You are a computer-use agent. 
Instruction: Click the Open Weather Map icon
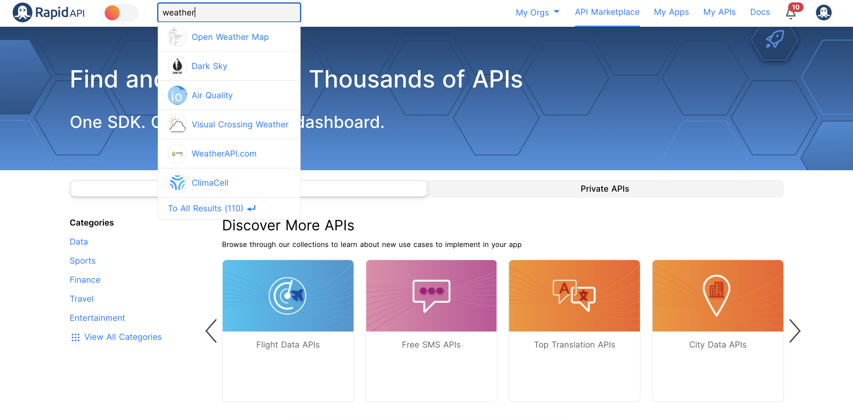(177, 37)
